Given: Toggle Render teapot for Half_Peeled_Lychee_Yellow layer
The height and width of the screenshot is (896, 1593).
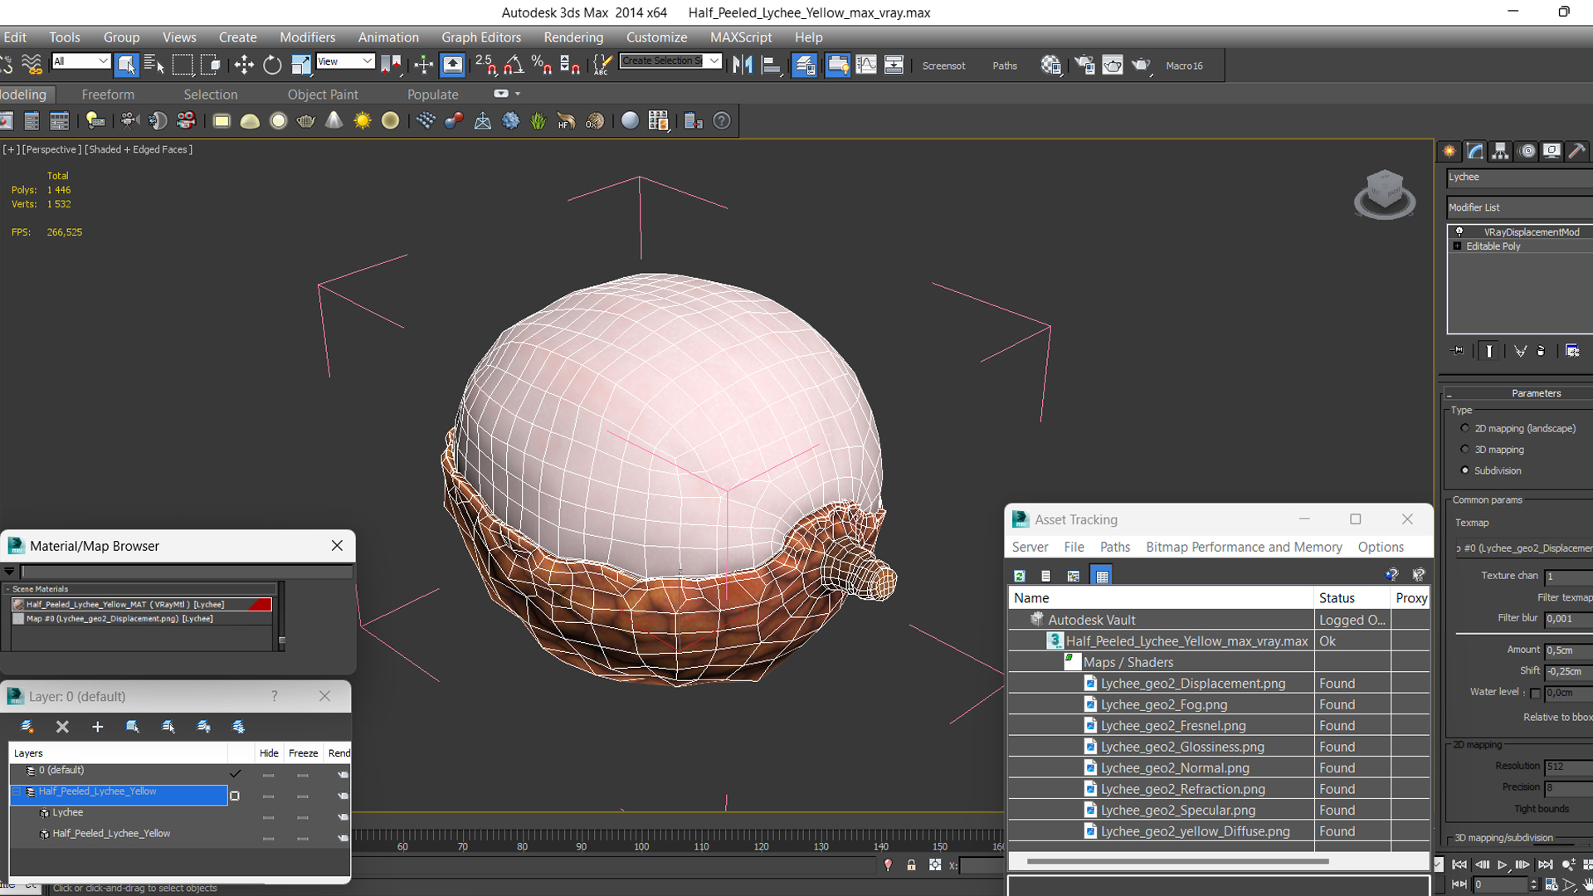Looking at the screenshot, I should [342, 796].
